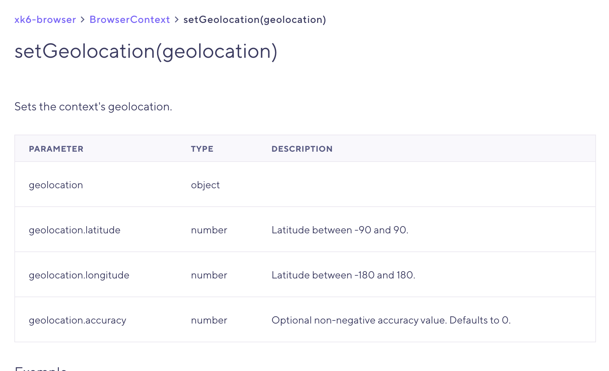The width and height of the screenshot is (609, 371).
Task: Navigate to the BrowserContext page
Action: point(129,19)
